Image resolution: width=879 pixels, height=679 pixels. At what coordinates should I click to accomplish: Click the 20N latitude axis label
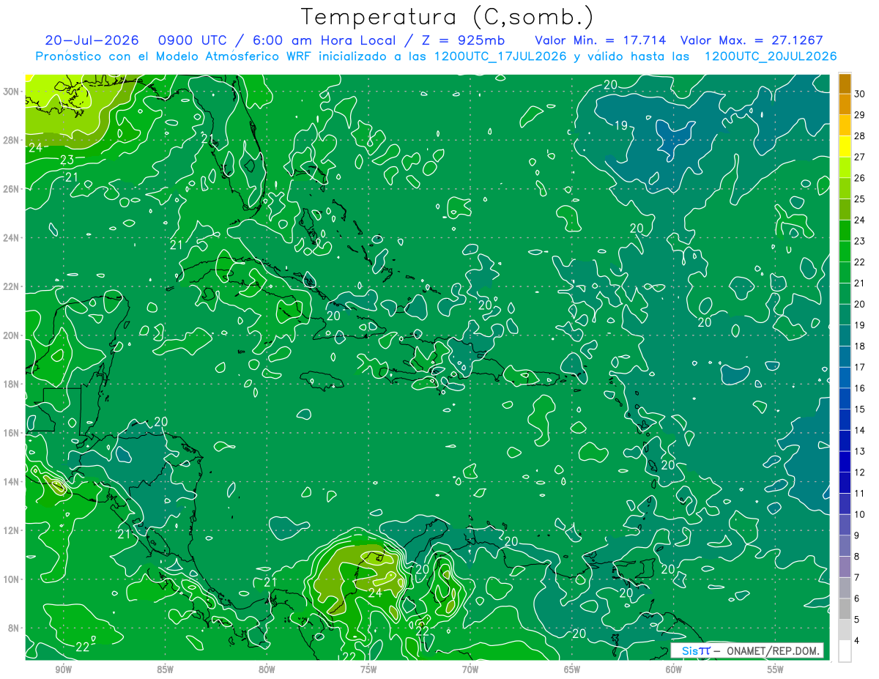[x=11, y=335]
